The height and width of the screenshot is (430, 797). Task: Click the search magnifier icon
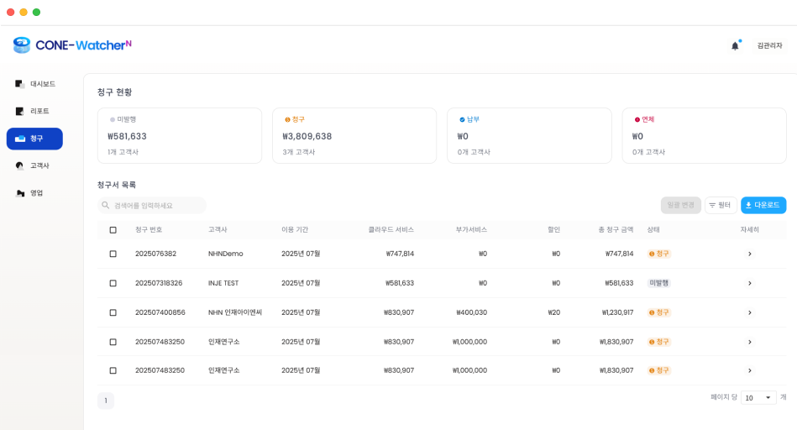coord(106,205)
